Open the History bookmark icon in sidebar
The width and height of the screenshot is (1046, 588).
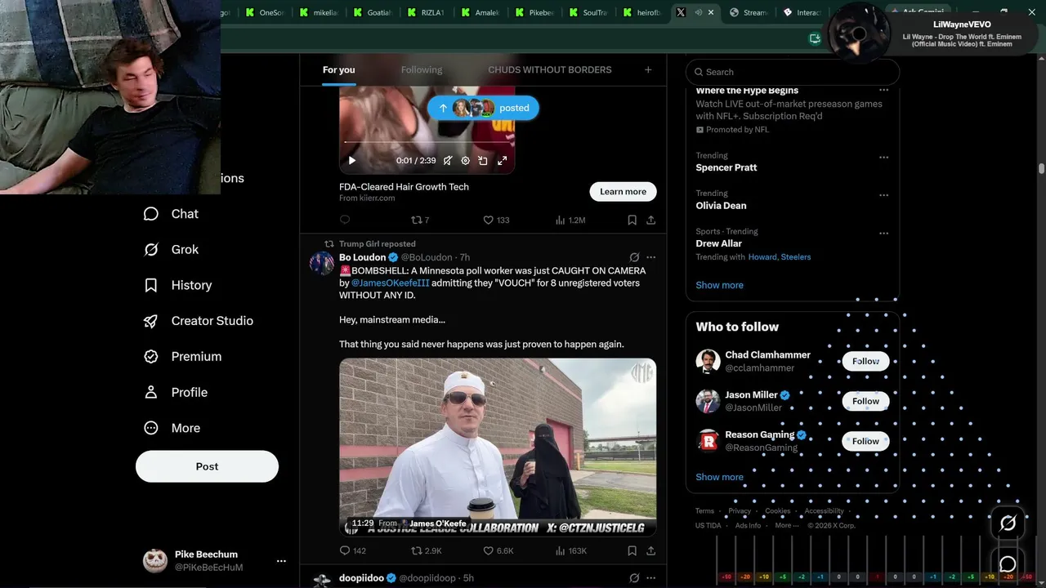(x=151, y=285)
